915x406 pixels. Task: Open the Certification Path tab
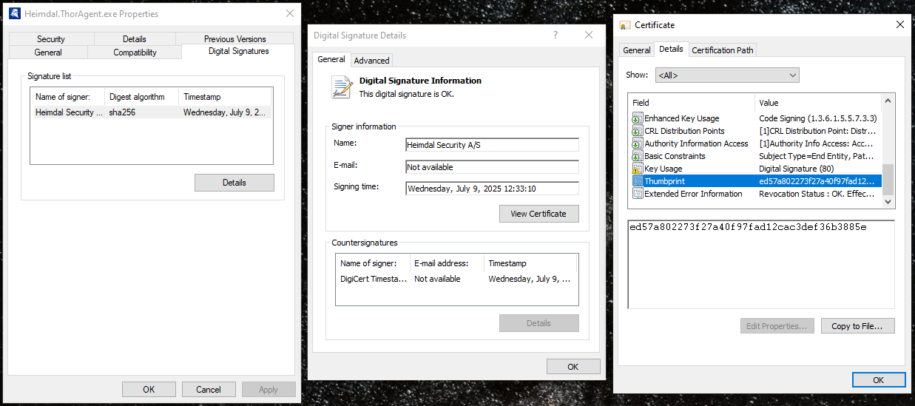(723, 50)
